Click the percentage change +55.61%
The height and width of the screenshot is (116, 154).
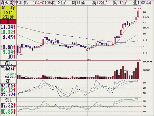[11, 77]
